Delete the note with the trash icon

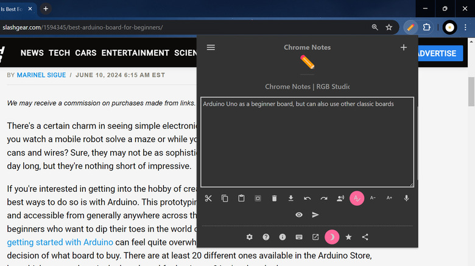point(274,198)
